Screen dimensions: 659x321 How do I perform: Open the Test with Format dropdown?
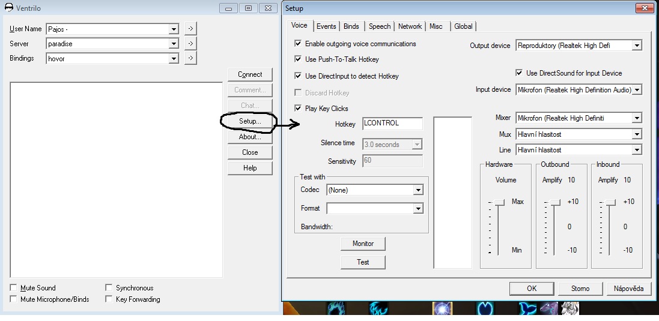click(x=418, y=209)
